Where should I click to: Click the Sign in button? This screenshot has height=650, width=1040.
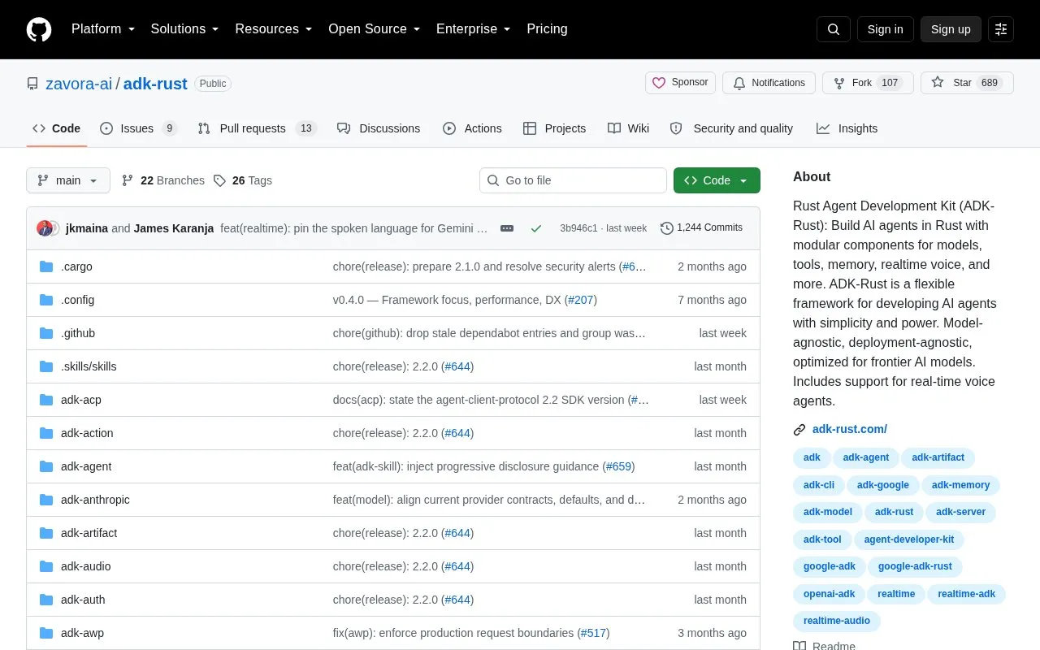coord(886,29)
